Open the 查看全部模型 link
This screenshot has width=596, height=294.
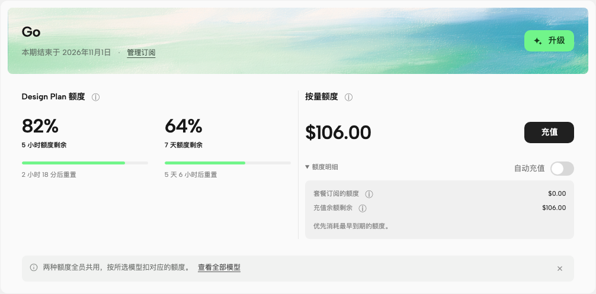(x=219, y=267)
